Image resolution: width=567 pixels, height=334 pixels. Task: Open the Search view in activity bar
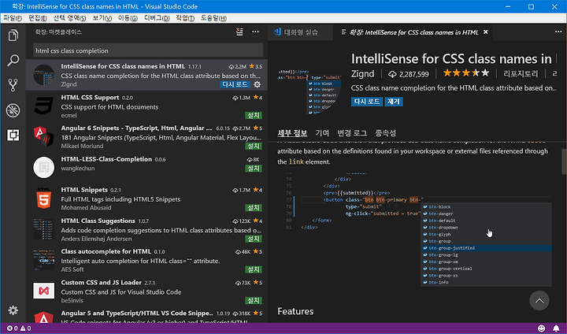point(13,60)
